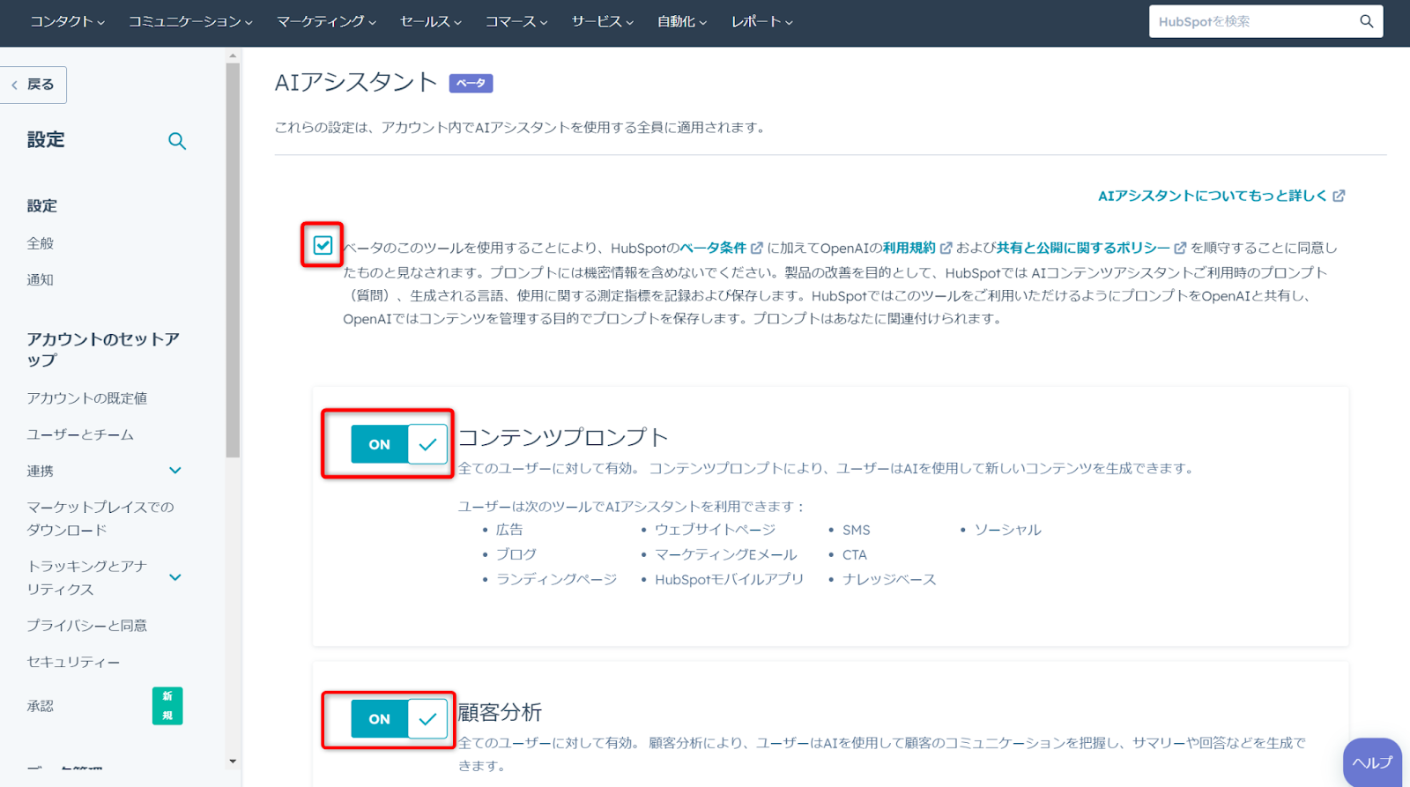Open the コマース menu dropdown
Viewport: 1410px width, 787px height.
(516, 21)
